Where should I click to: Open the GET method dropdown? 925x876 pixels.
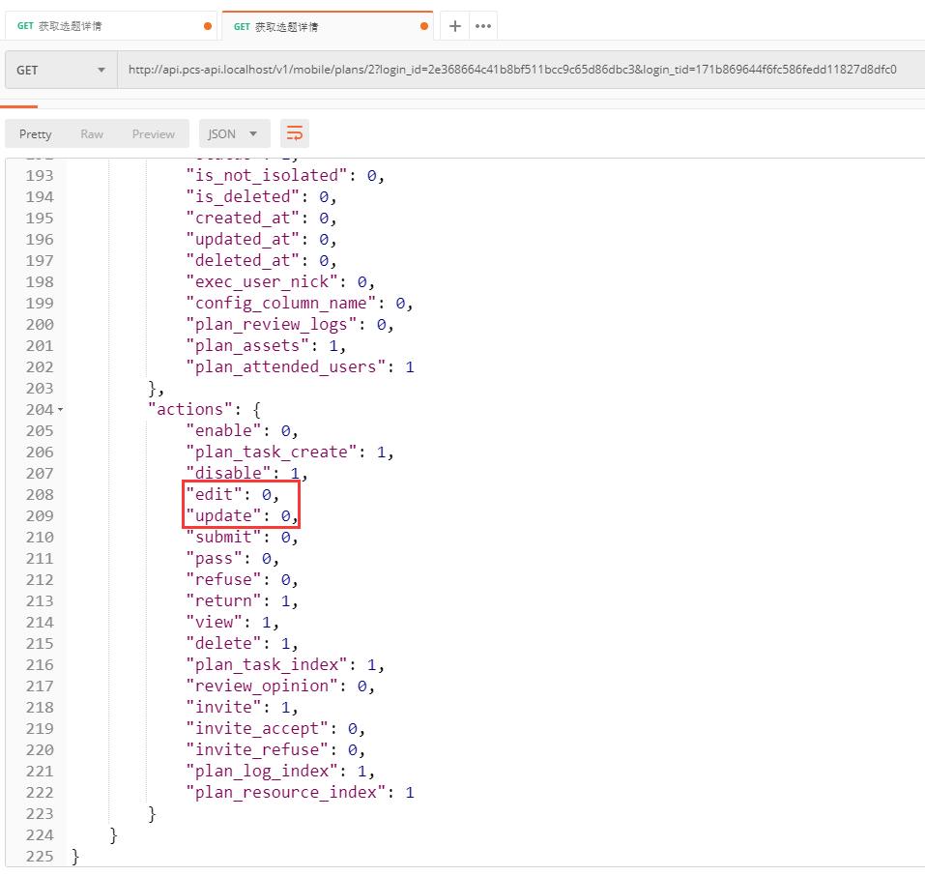61,70
